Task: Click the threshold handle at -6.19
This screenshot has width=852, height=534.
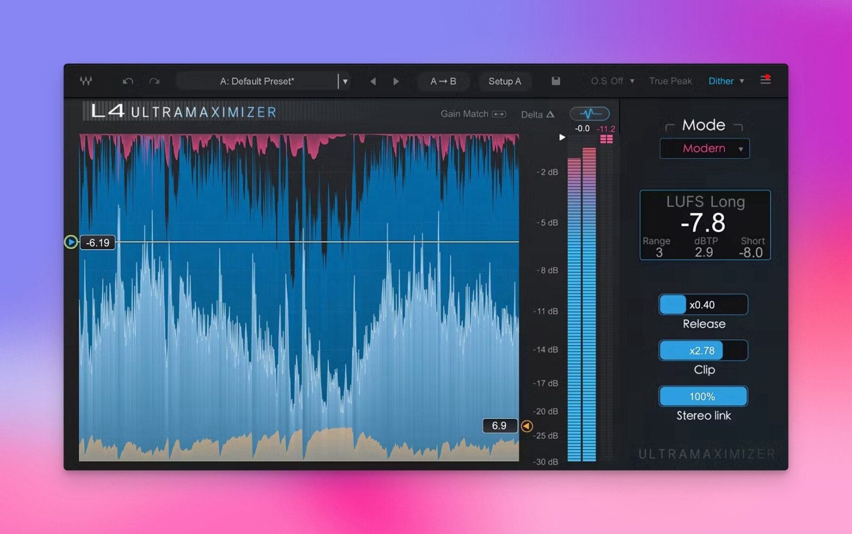Action: coord(71,242)
